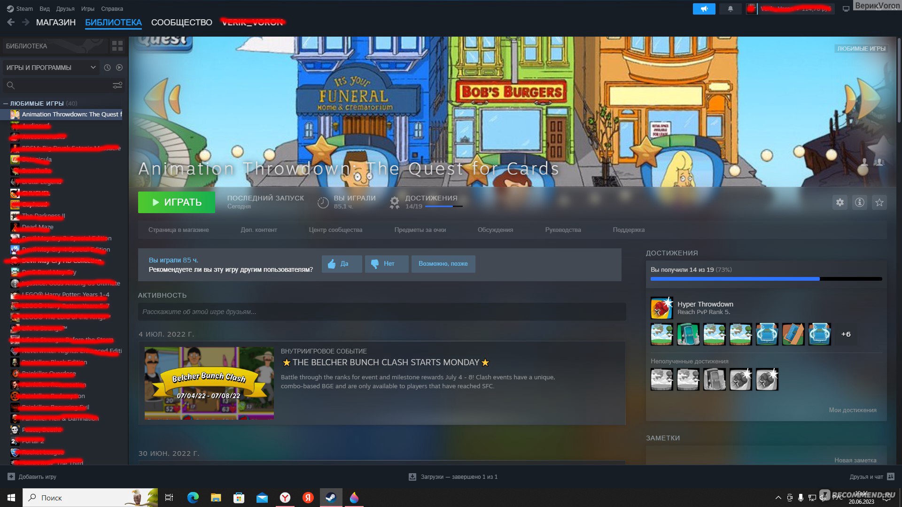Open Task View on the taskbar
Screen dimensions: 902x507
point(169,498)
